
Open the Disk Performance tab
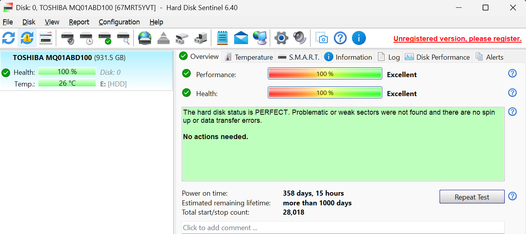[x=437, y=57]
